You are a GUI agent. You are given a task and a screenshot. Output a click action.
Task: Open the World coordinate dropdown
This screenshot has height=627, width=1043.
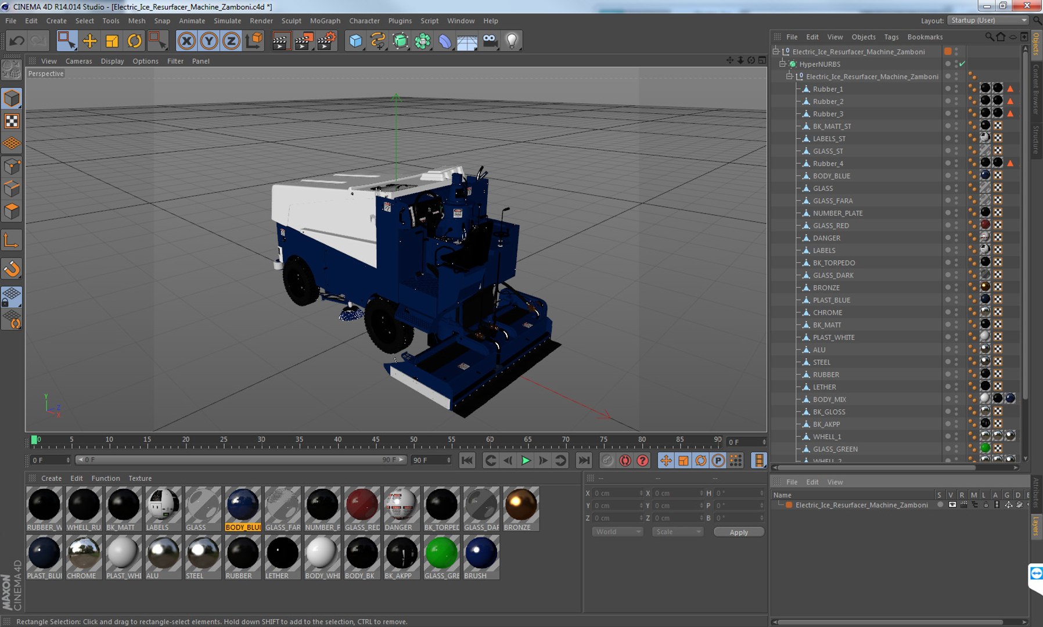(617, 532)
